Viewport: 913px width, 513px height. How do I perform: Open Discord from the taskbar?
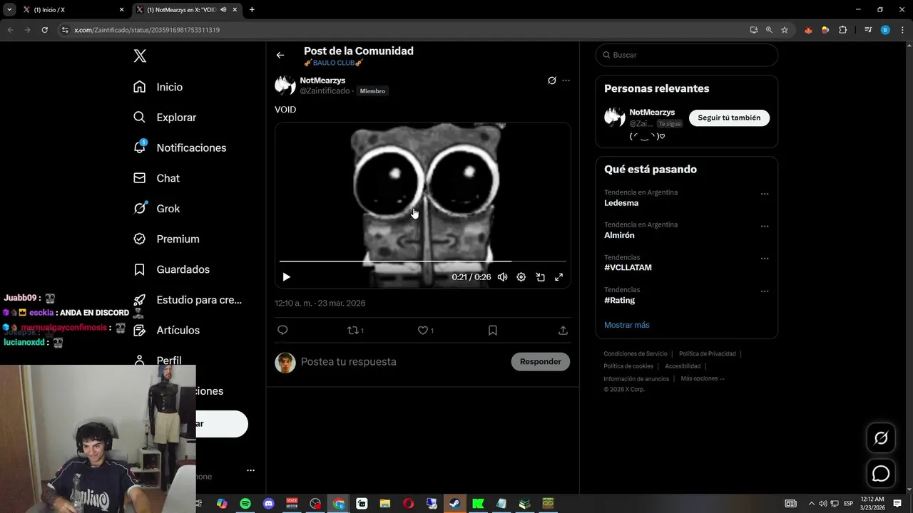(x=268, y=504)
